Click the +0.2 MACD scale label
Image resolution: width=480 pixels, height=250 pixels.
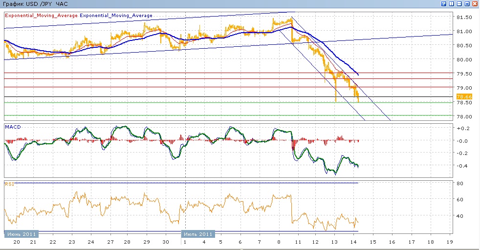point(463,128)
